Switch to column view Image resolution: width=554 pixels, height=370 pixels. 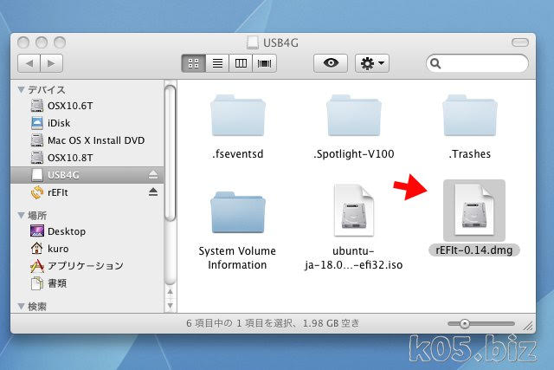pyautogui.click(x=241, y=63)
